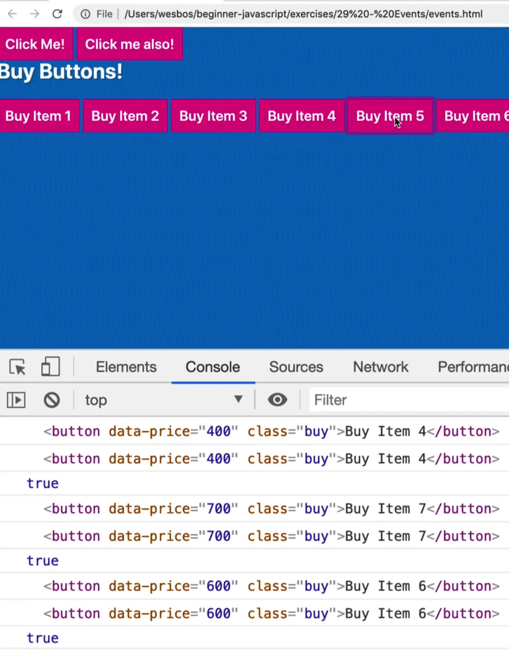
Task: Open the live expression eye icon
Action: (277, 400)
